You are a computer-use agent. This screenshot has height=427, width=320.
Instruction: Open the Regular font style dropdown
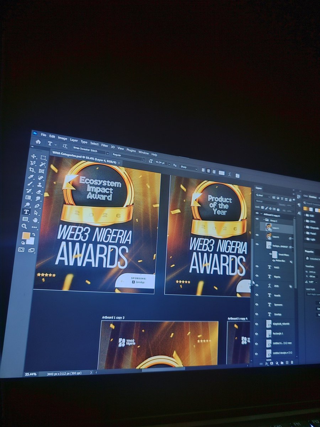pos(144,160)
